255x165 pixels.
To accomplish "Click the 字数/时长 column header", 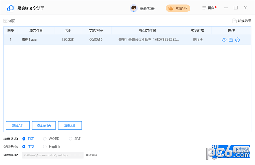I will 96,31.
